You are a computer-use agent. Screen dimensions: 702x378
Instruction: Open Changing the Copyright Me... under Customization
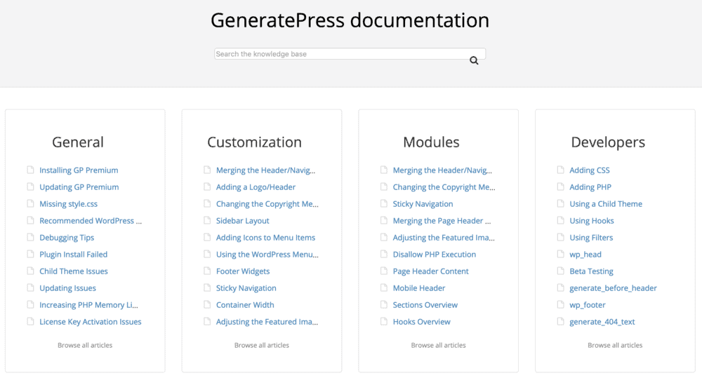267,204
